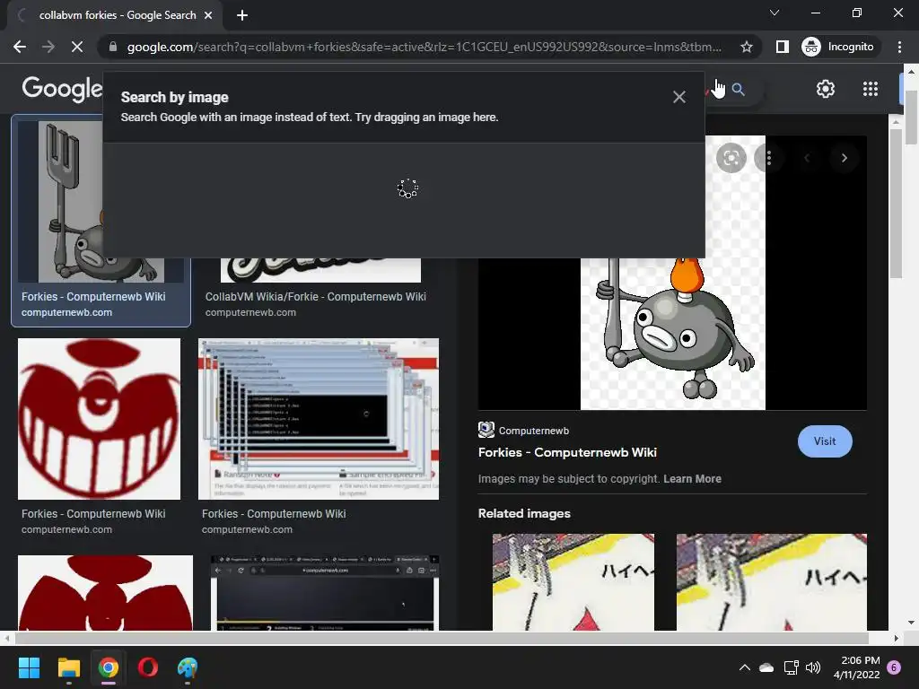Close the collabvm forkies tab

click(x=208, y=15)
